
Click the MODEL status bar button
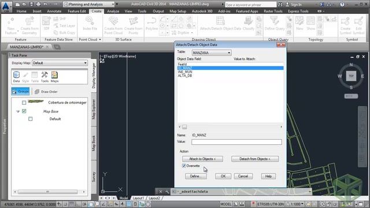point(226,204)
